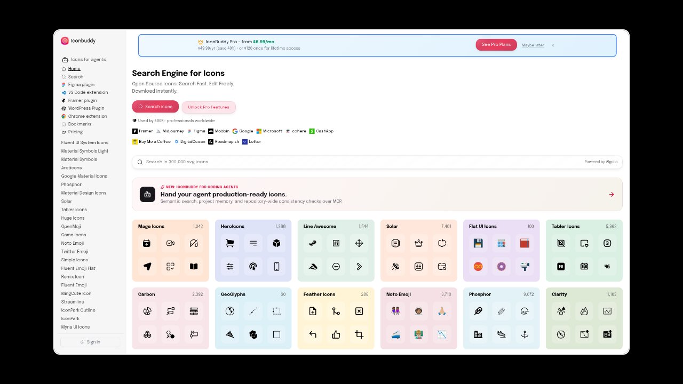Click the shopping cart icon in HeroIcons
This screenshot has height=384, width=683.
[230, 243]
